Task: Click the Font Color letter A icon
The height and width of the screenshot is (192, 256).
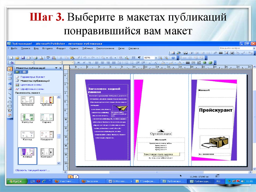Action: click(x=180, y=63)
